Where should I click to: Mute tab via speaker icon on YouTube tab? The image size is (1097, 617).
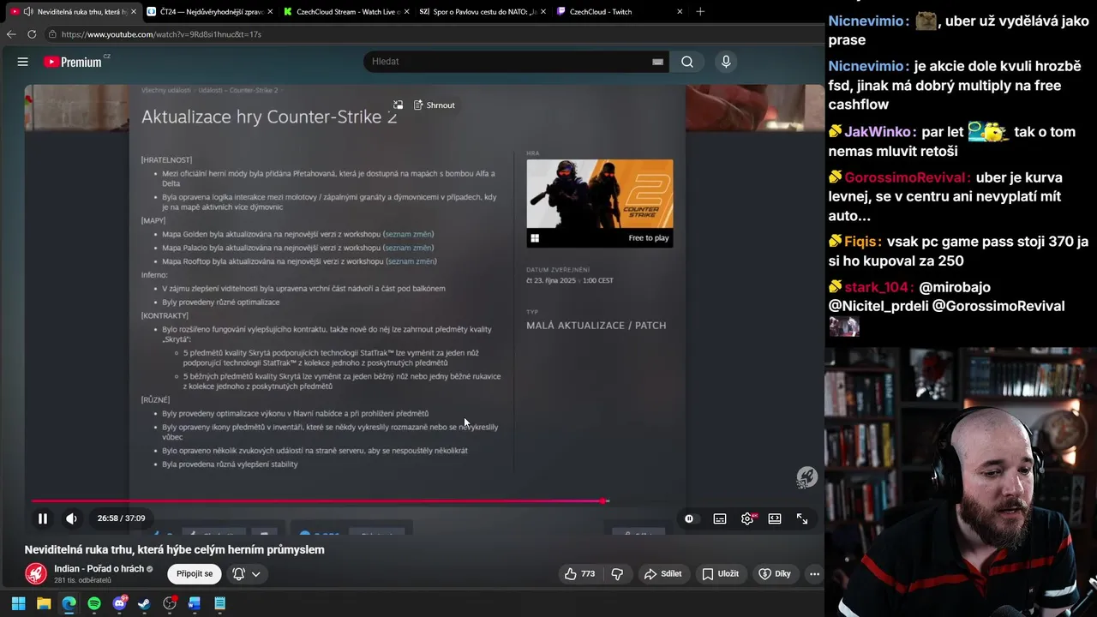tap(28, 11)
